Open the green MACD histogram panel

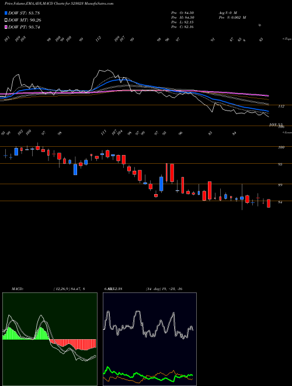[50, 339]
